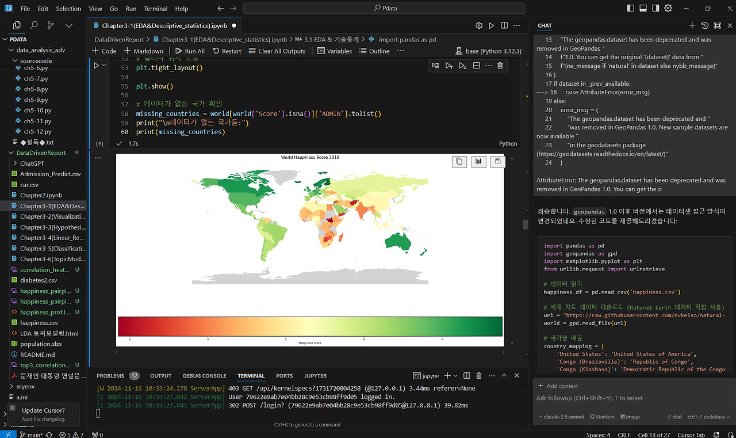Open the Source Control view
The image size is (736, 438).
point(51,25)
